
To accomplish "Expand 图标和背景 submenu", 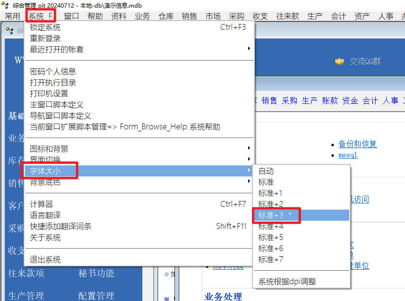I will (49, 149).
